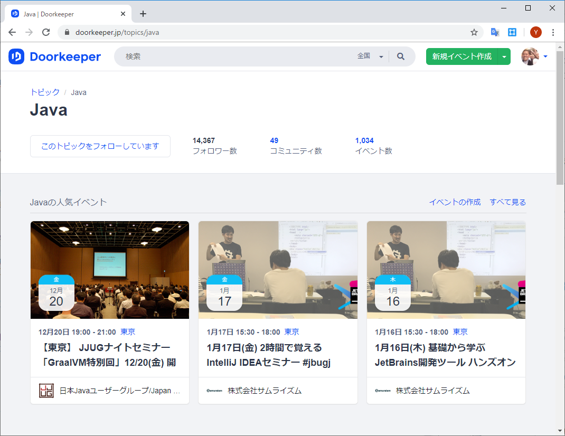This screenshot has height=436, width=565.
Task: Click the padlock site info icon
Action: point(67,32)
